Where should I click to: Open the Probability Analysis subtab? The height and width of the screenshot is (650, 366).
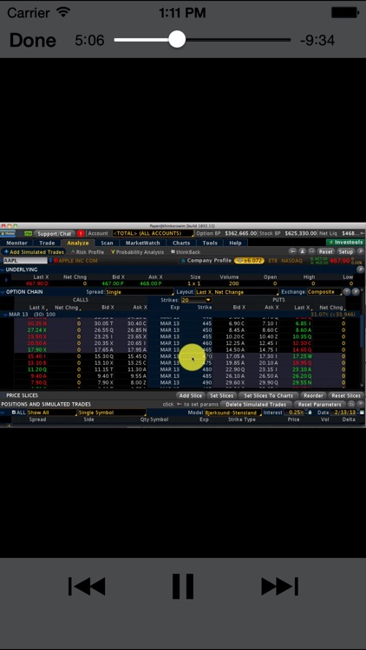coord(137,252)
